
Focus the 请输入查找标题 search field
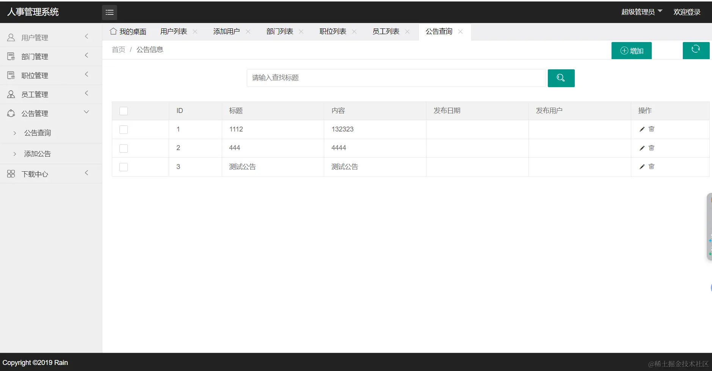(396, 78)
